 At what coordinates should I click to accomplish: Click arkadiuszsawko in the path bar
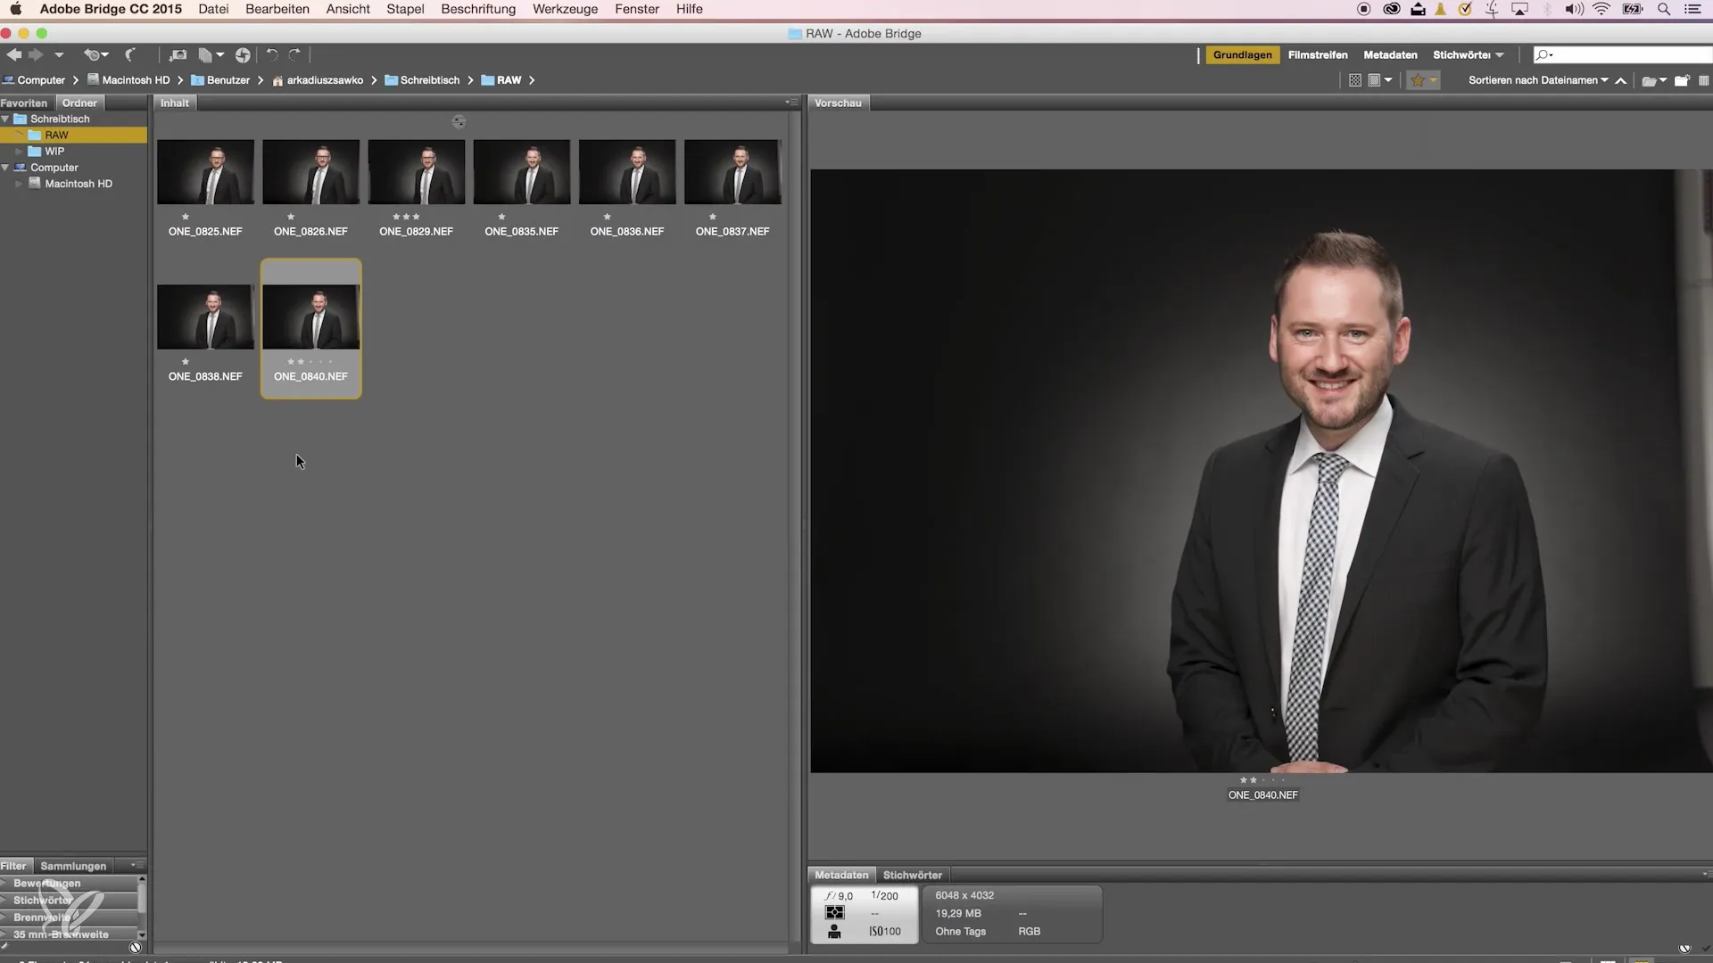click(x=325, y=80)
